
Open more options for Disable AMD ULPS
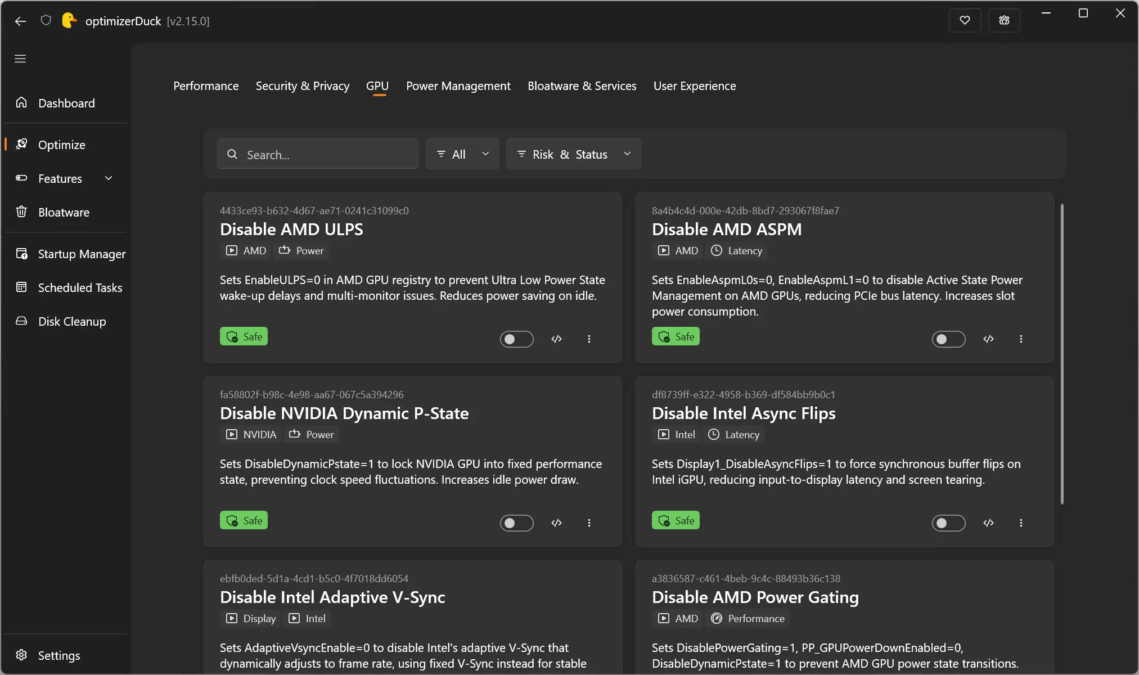pos(589,339)
